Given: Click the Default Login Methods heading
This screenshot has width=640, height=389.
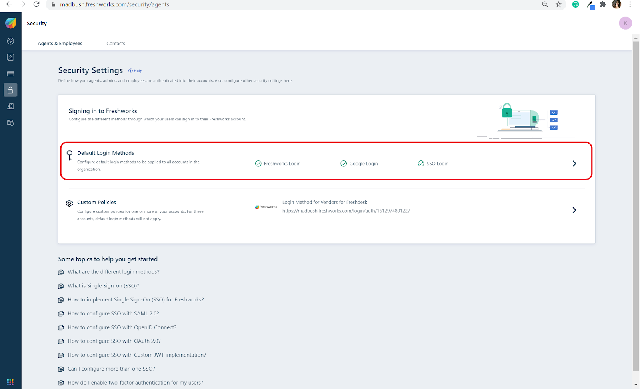Looking at the screenshot, I should (106, 153).
